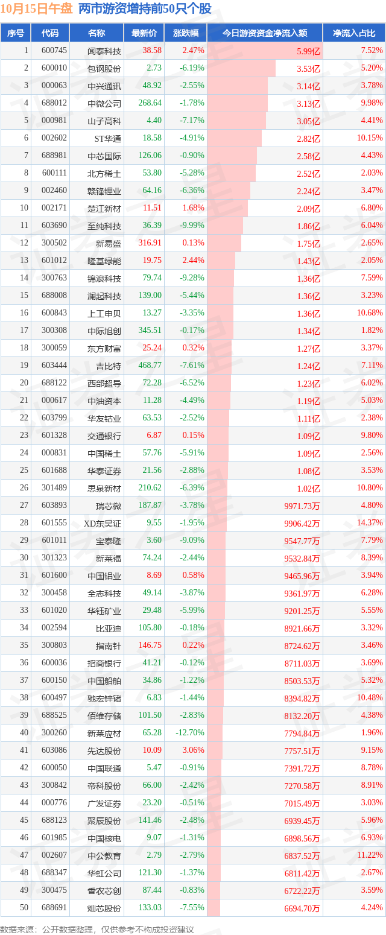Click the ST华通 stock name
Viewport: 386px width, 935px height.
pos(108,139)
